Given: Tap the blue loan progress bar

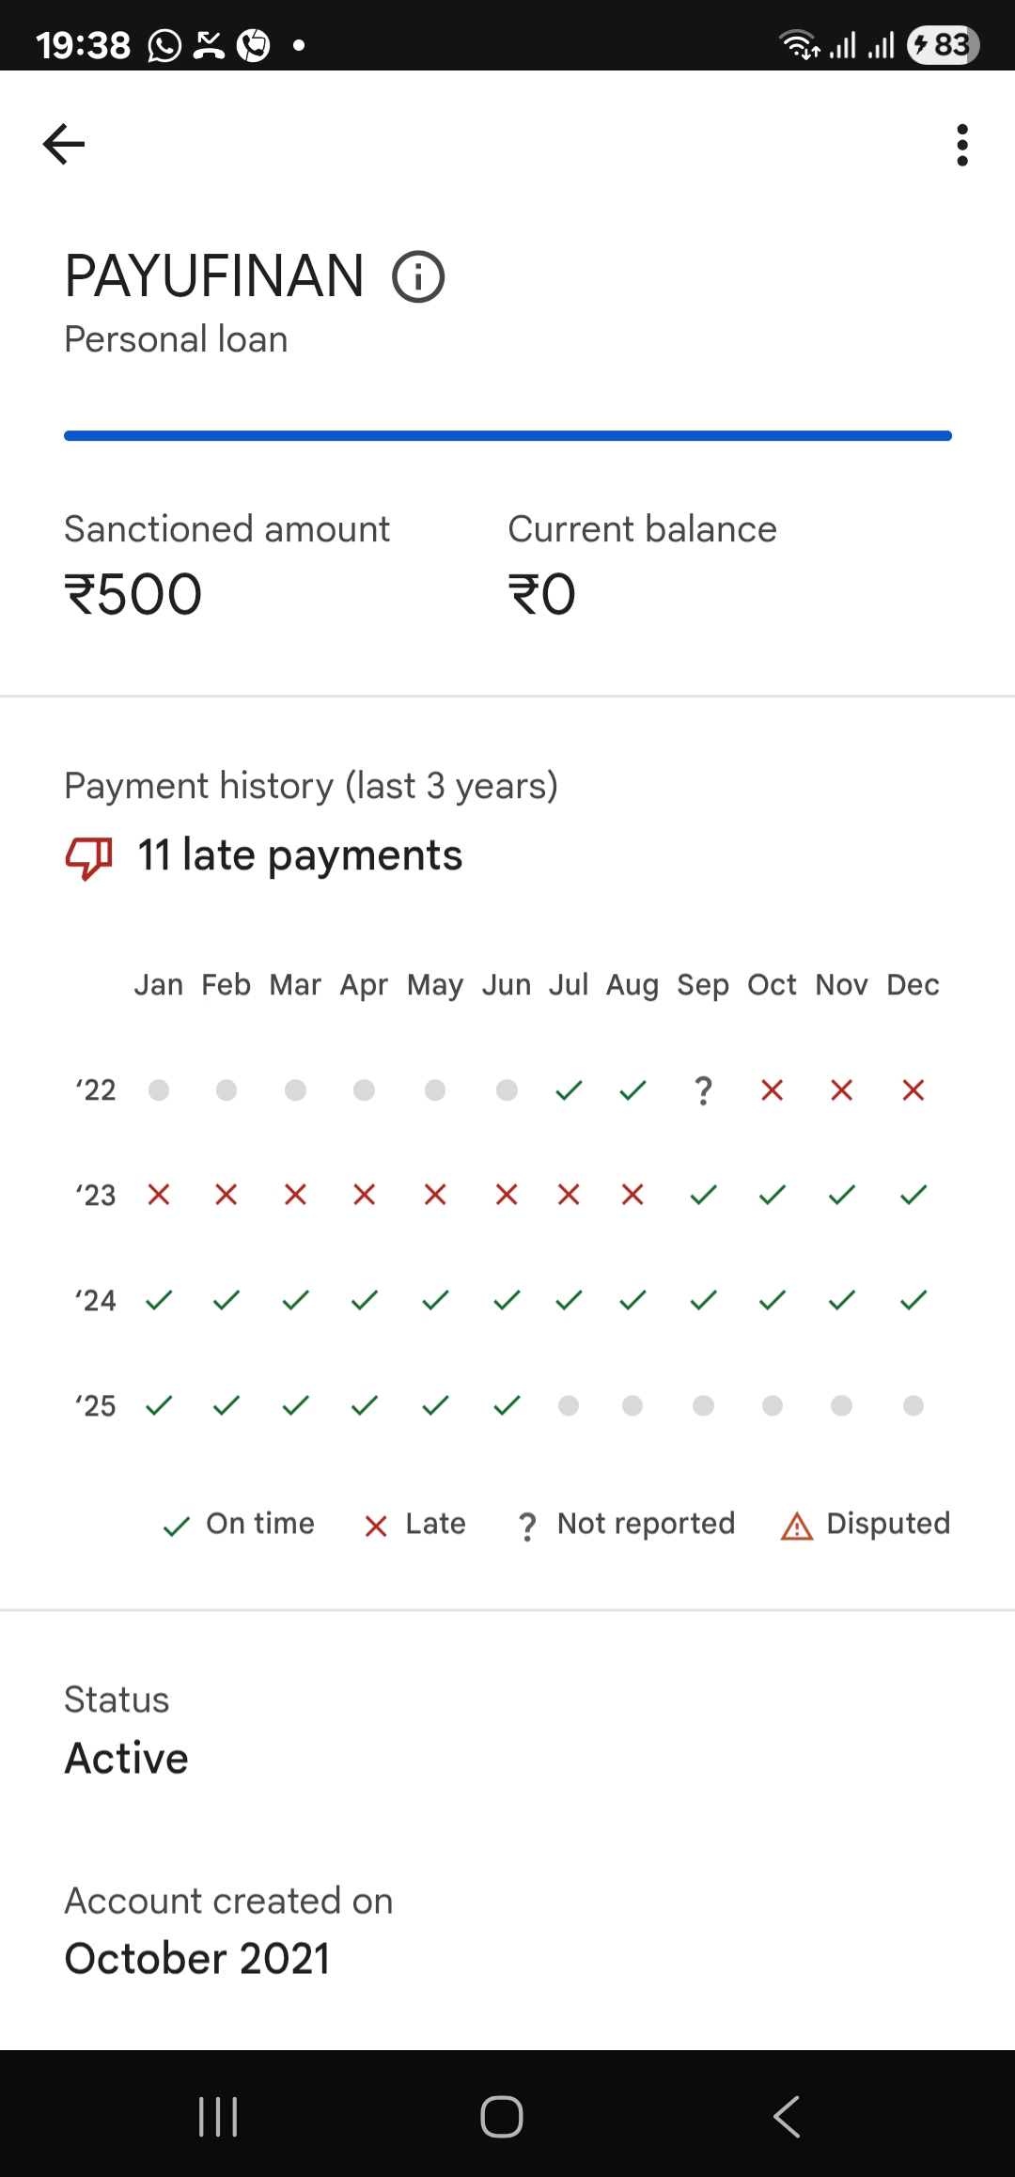Looking at the screenshot, I should (507, 436).
